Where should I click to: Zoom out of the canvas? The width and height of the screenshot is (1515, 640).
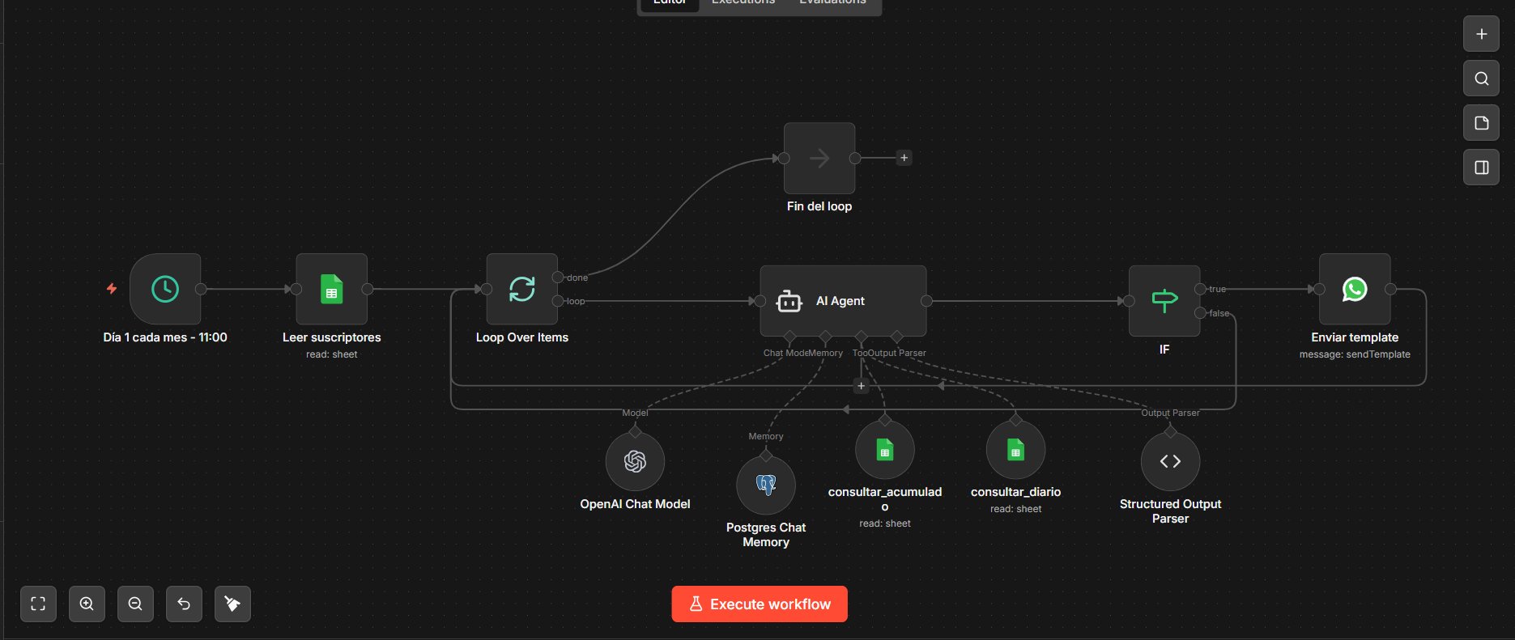click(135, 604)
